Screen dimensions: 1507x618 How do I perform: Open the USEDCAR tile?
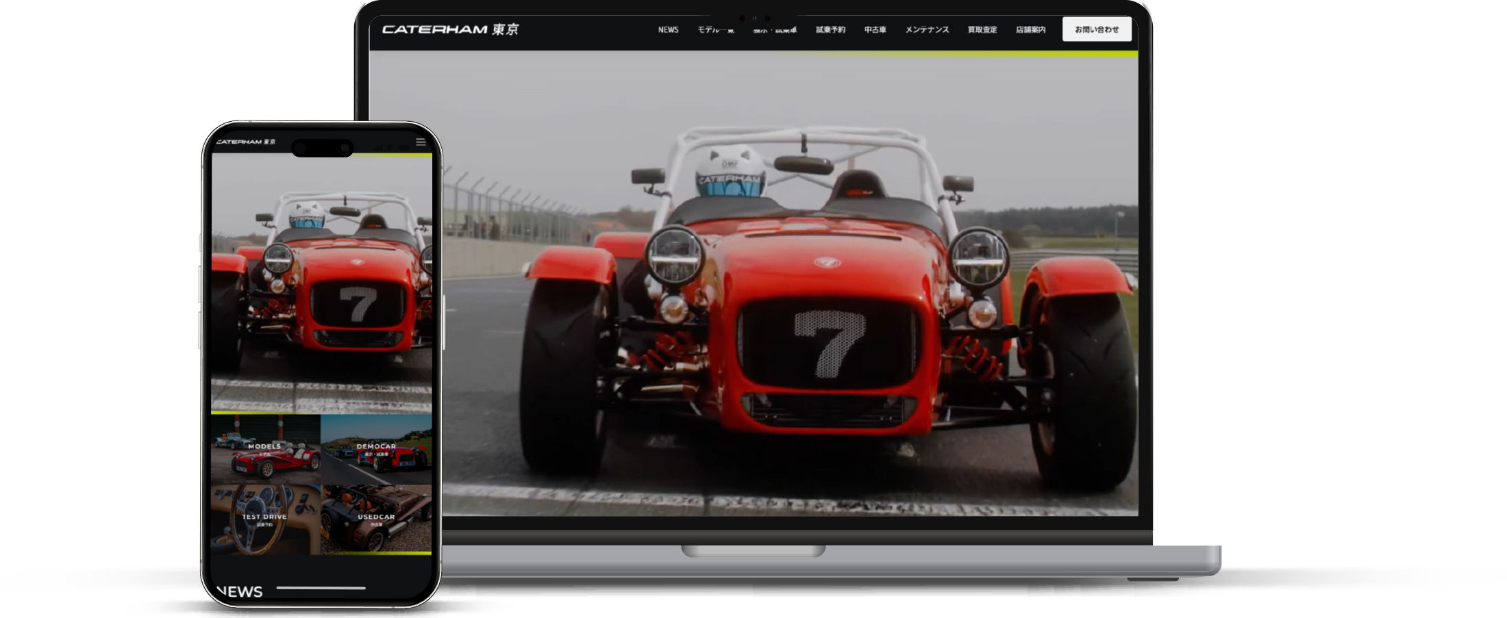376,519
